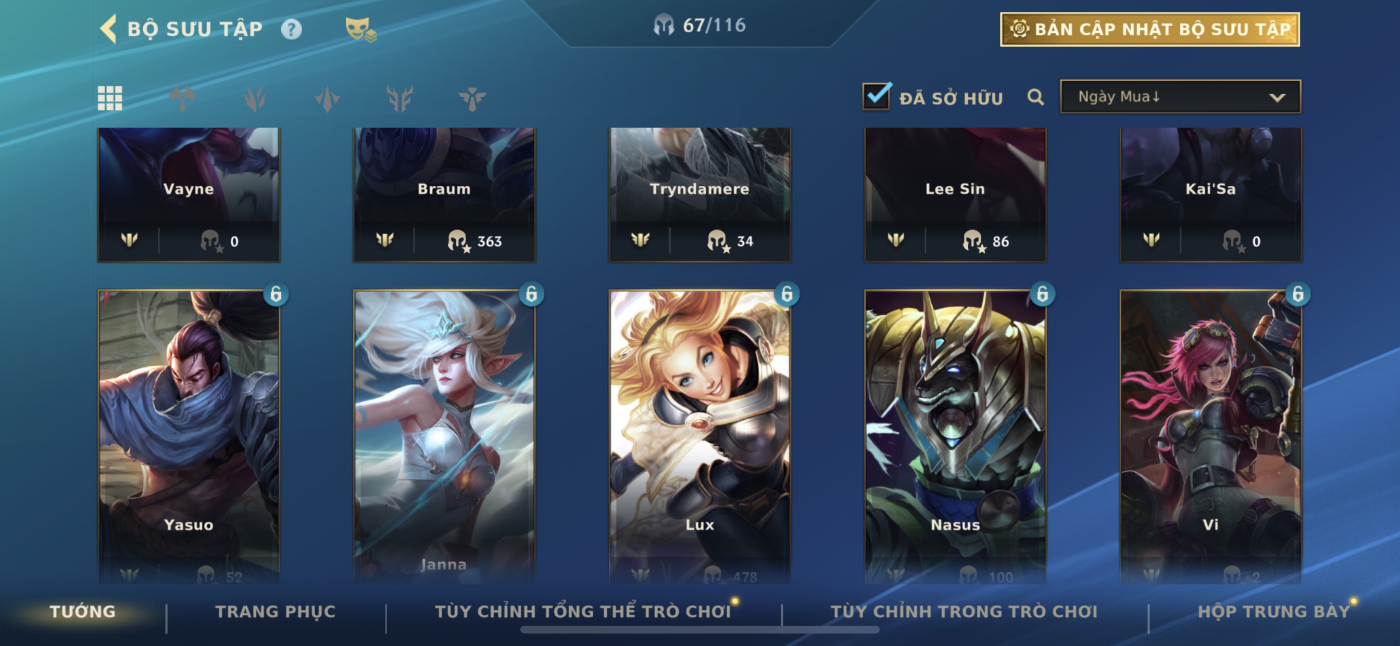Open champion search with the magnifier icon
The height and width of the screenshot is (646, 1400).
pyautogui.click(x=1035, y=98)
